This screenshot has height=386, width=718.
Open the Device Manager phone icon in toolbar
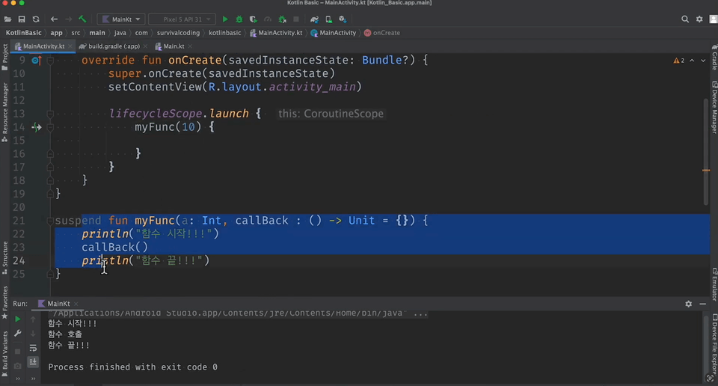pos(328,19)
